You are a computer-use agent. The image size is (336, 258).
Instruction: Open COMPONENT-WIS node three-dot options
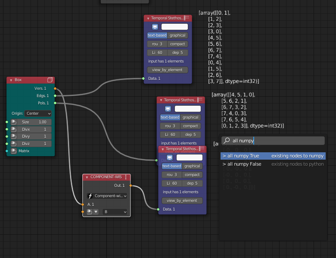coord(126,177)
